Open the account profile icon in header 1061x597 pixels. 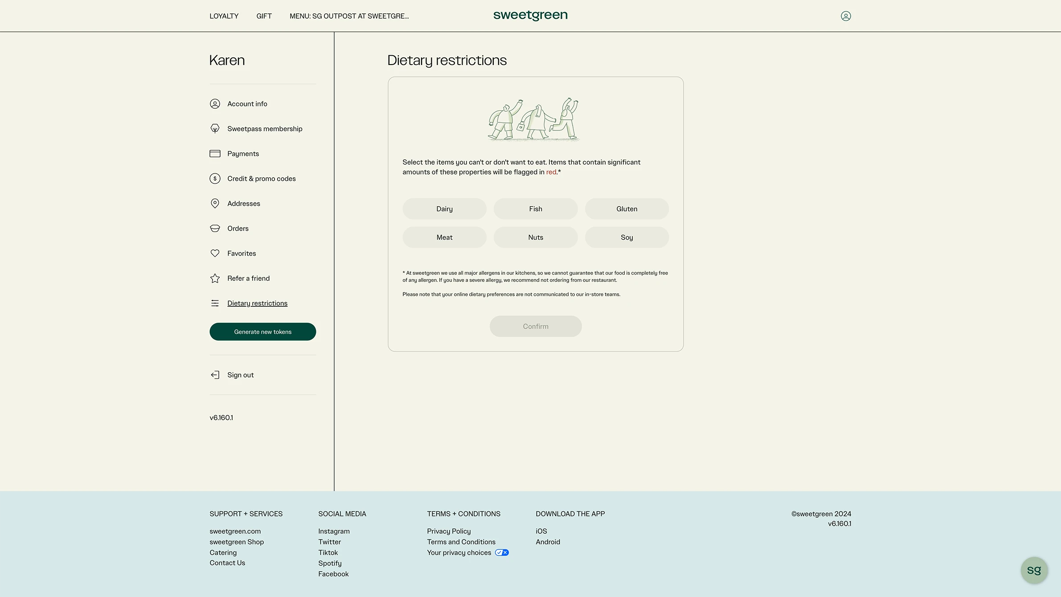pos(845,16)
